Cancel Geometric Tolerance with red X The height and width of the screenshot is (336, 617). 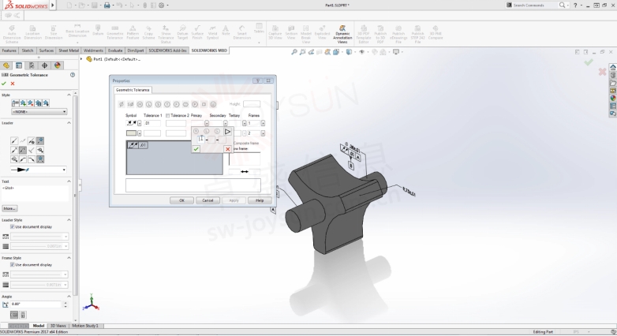(x=13, y=84)
